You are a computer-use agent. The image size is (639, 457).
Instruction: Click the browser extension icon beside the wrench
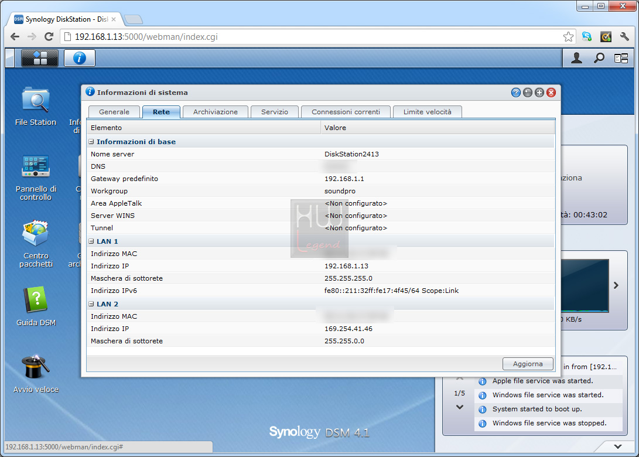(606, 37)
